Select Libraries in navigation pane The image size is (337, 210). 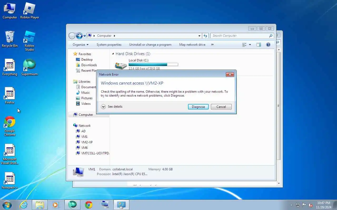pos(84,82)
